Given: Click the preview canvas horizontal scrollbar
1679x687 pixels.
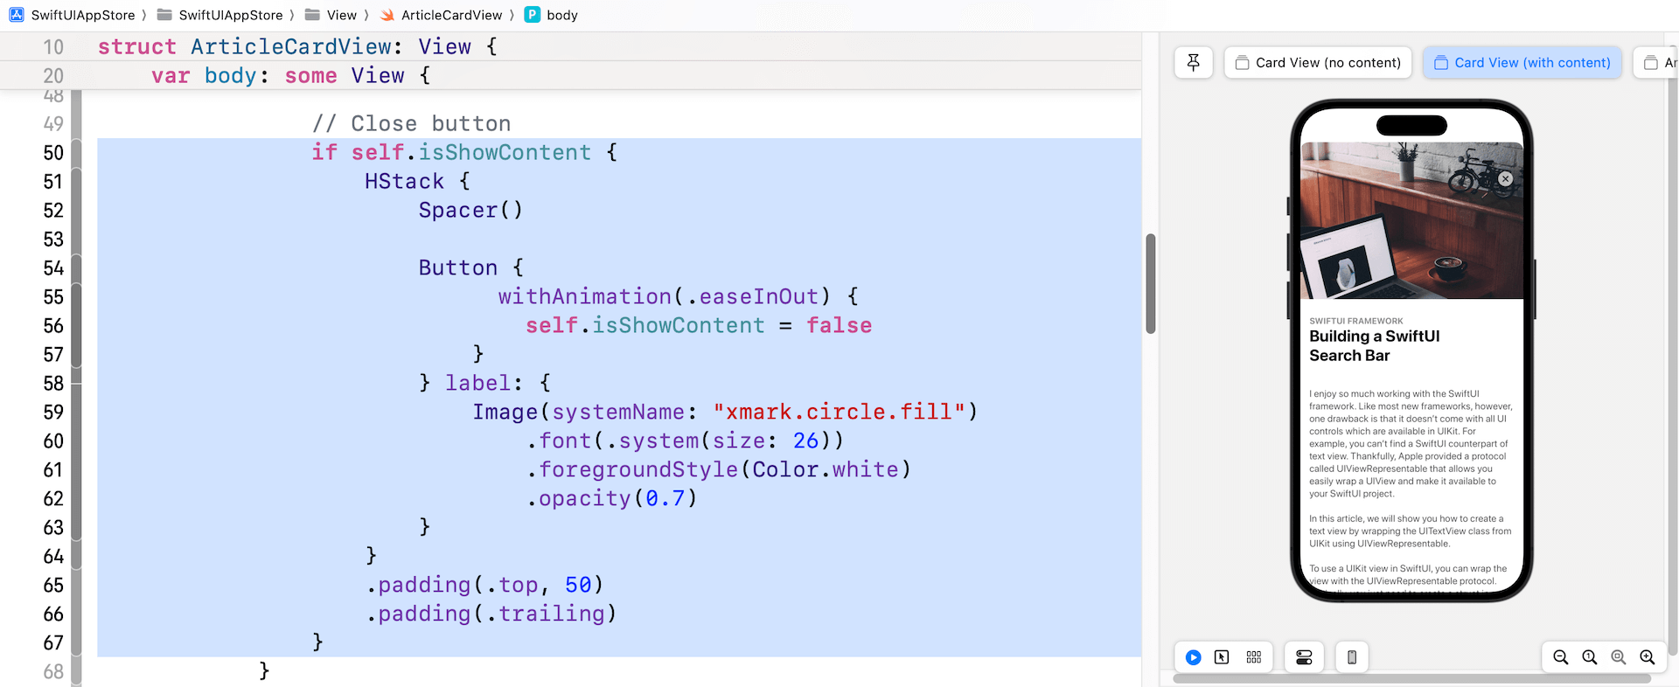Looking at the screenshot, I should [1411, 678].
